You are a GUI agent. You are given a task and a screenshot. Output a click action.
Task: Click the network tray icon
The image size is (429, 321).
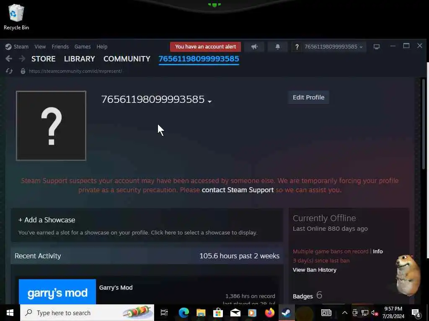pyautogui.click(x=365, y=313)
